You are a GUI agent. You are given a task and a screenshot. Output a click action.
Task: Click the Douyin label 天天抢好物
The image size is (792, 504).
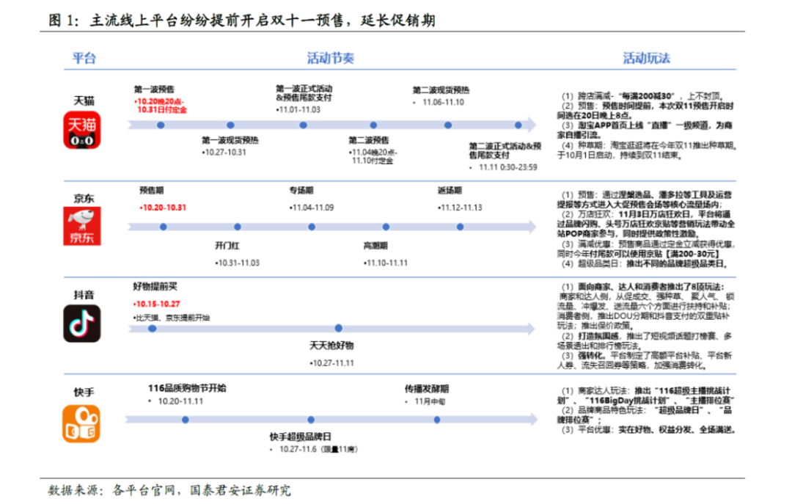coord(331,346)
